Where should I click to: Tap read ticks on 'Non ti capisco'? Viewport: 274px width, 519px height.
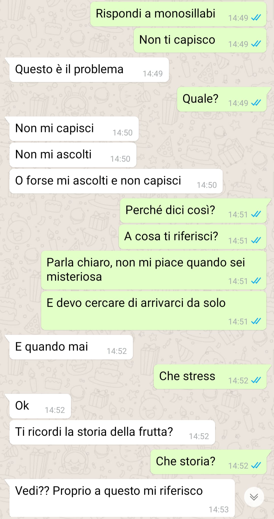click(x=256, y=44)
